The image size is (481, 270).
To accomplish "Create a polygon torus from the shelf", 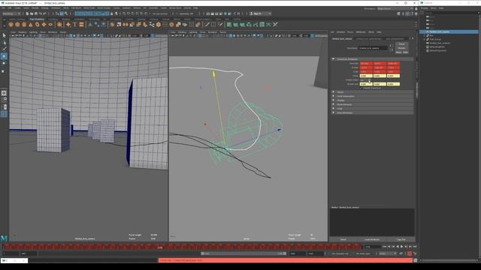I will [38, 25].
